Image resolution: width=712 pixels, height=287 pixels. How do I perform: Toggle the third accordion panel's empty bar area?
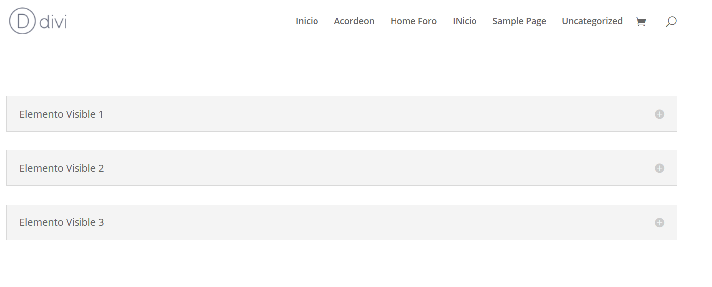pyautogui.click(x=378, y=222)
